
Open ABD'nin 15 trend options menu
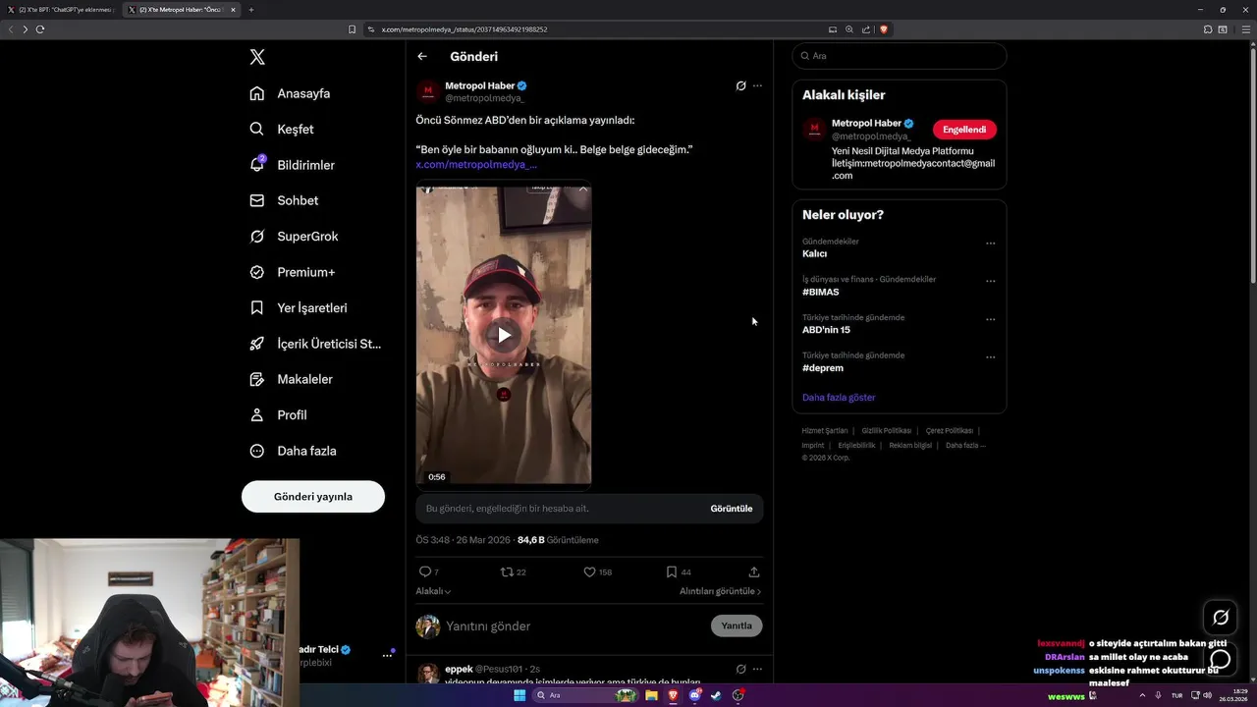991,319
